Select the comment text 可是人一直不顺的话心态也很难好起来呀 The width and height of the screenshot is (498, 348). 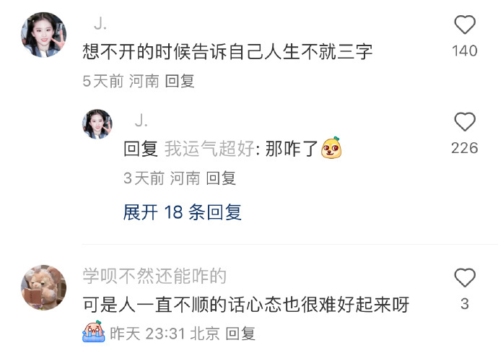point(246,305)
